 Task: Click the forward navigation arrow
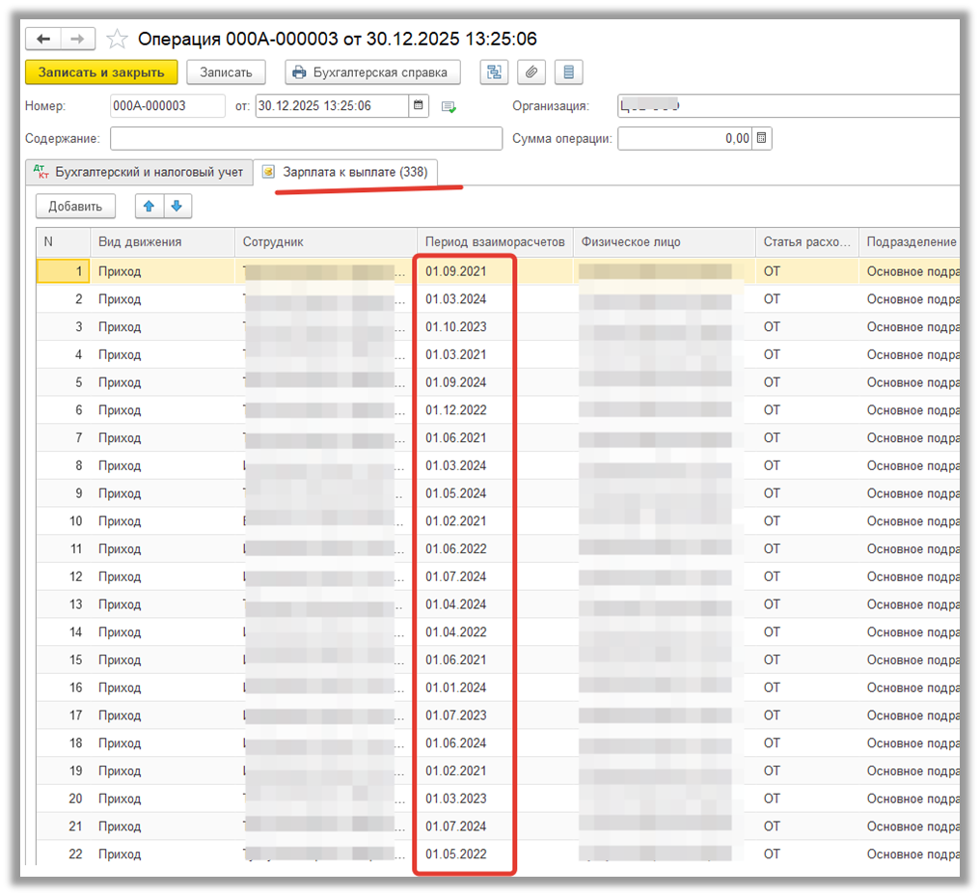point(77,39)
